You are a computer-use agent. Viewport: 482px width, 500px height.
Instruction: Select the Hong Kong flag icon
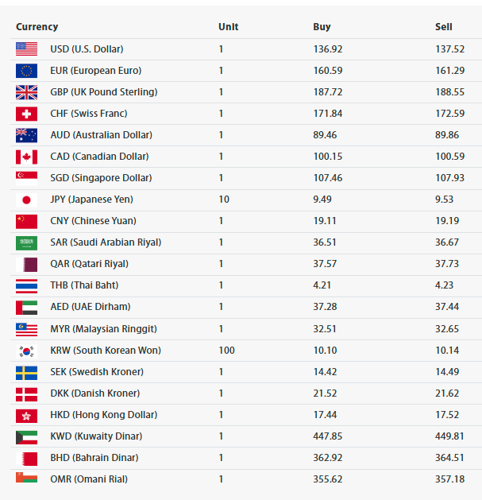click(x=26, y=416)
